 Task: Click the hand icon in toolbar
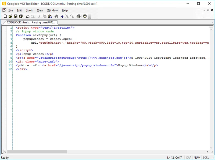[56, 16]
